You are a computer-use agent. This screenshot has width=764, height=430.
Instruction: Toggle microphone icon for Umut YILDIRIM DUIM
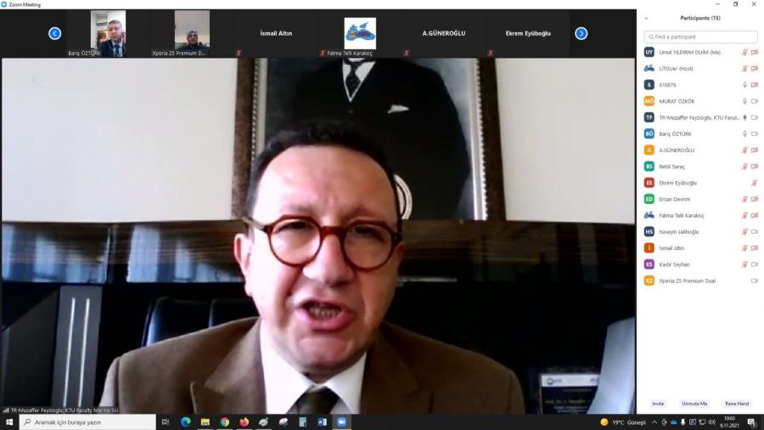click(x=744, y=52)
